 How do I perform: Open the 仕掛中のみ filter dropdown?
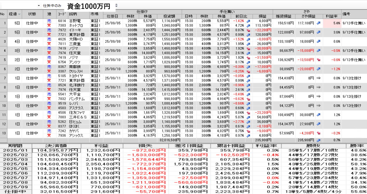point(39,6)
